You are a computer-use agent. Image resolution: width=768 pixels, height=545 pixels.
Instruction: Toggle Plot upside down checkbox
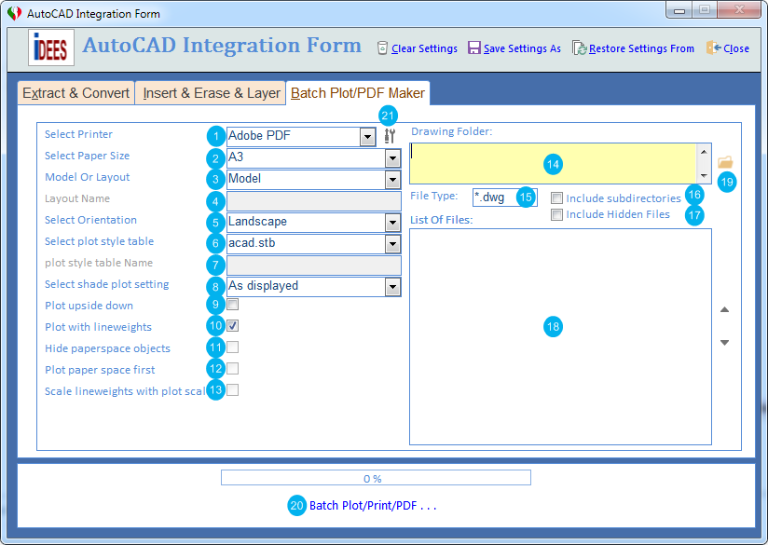pos(233,305)
